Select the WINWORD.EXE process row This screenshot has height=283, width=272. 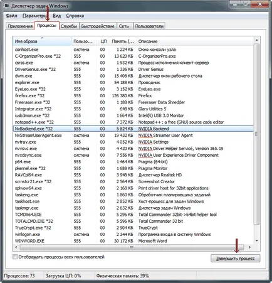(133, 241)
